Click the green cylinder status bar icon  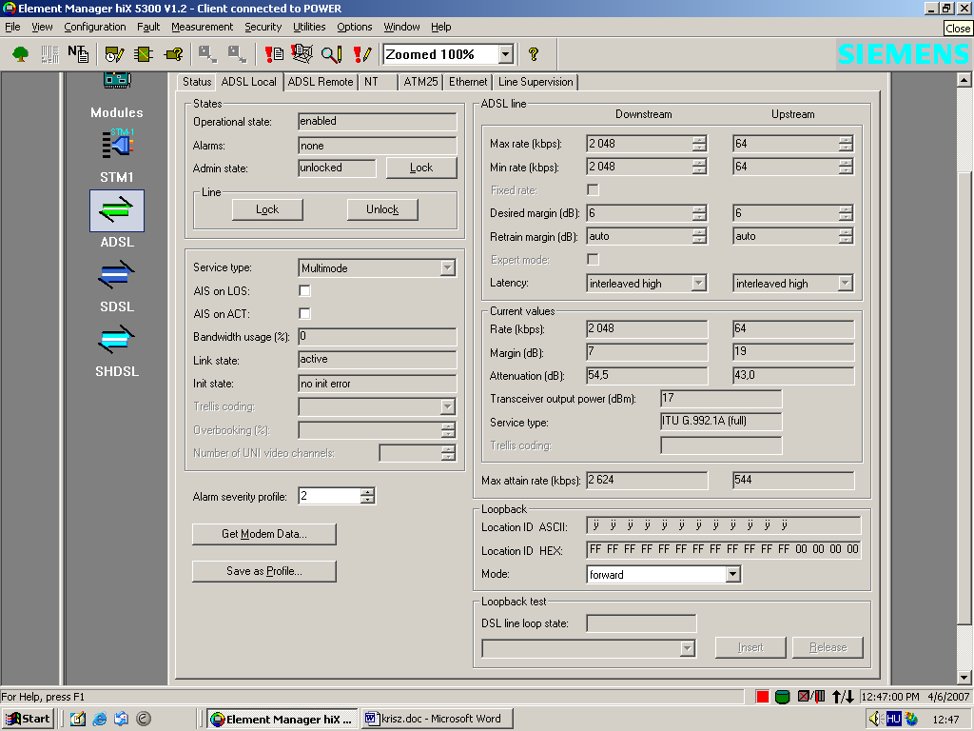pyautogui.click(x=783, y=697)
